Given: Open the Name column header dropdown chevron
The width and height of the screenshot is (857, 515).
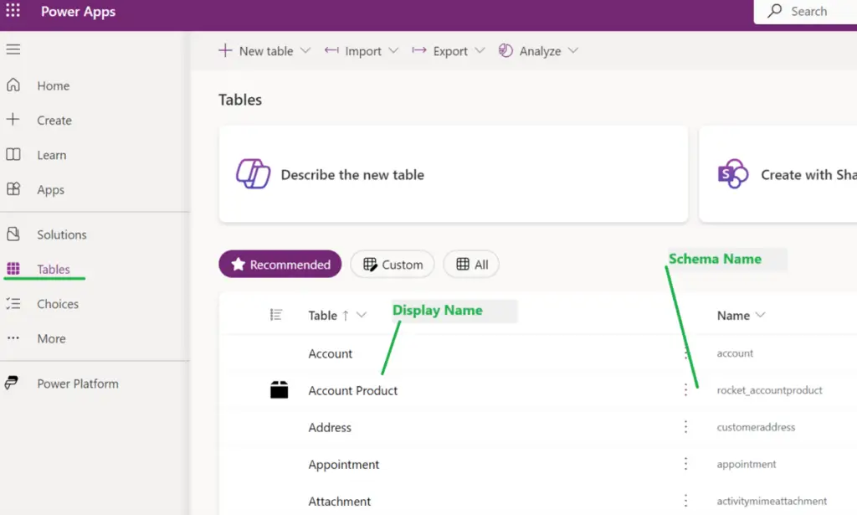Looking at the screenshot, I should pyautogui.click(x=760, y=315).
